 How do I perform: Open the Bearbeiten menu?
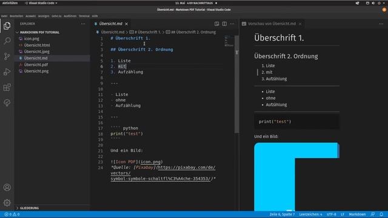[x=16, y=16]
